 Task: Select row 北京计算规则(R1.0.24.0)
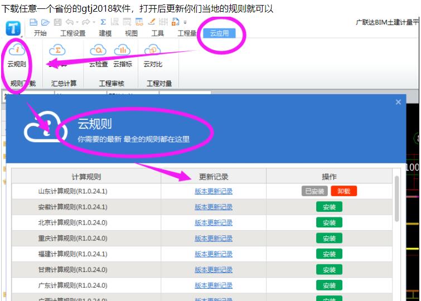(x=202, y=222)
